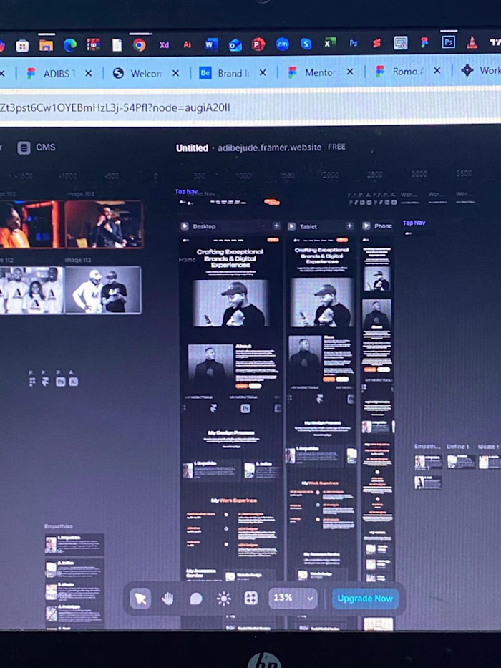Open Microsoft Edge from the taskbar
Viewport: 501px width, 668px height.
pyautogui.click(x=70, y=45)
